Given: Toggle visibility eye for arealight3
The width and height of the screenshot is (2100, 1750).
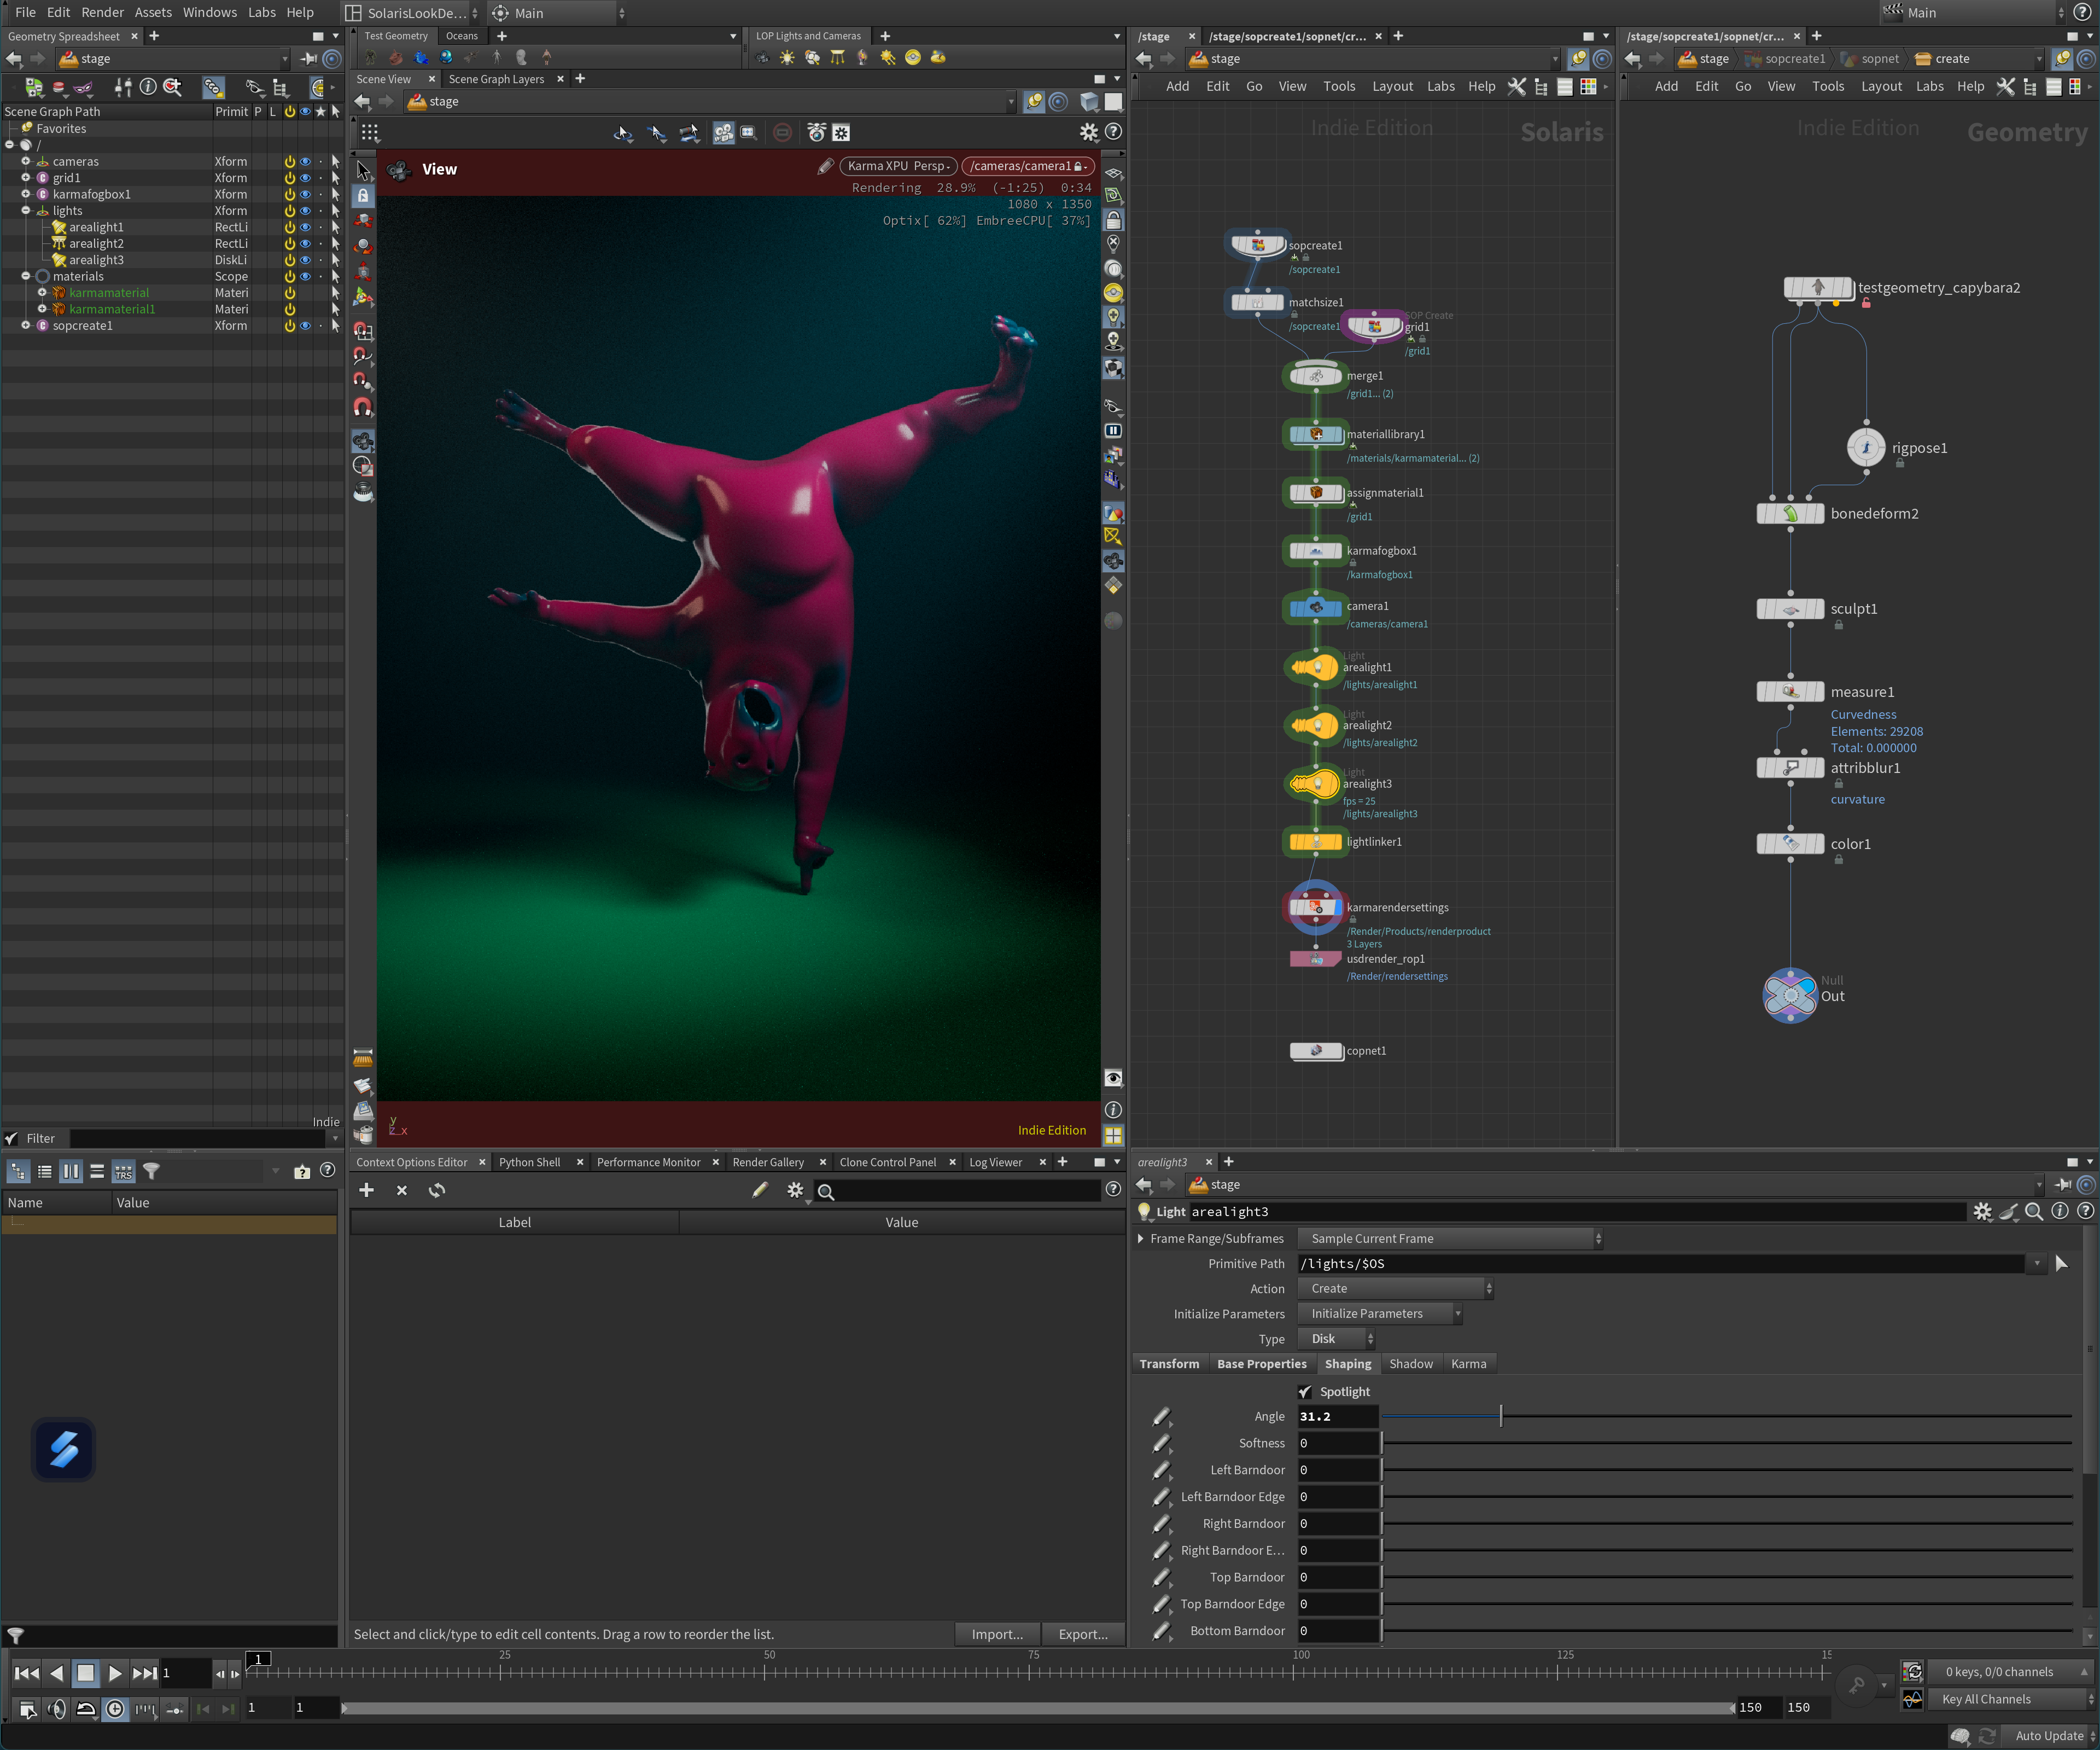Looking at the screenshot, I should point(305,260).
